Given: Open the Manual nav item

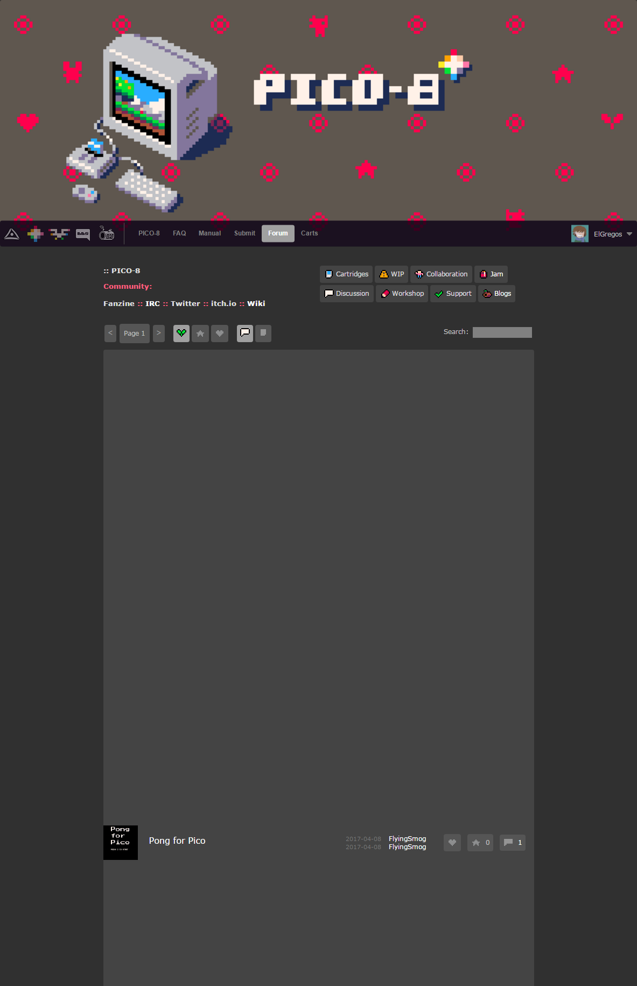Looking at the screenshot, I should coord(209,233).
